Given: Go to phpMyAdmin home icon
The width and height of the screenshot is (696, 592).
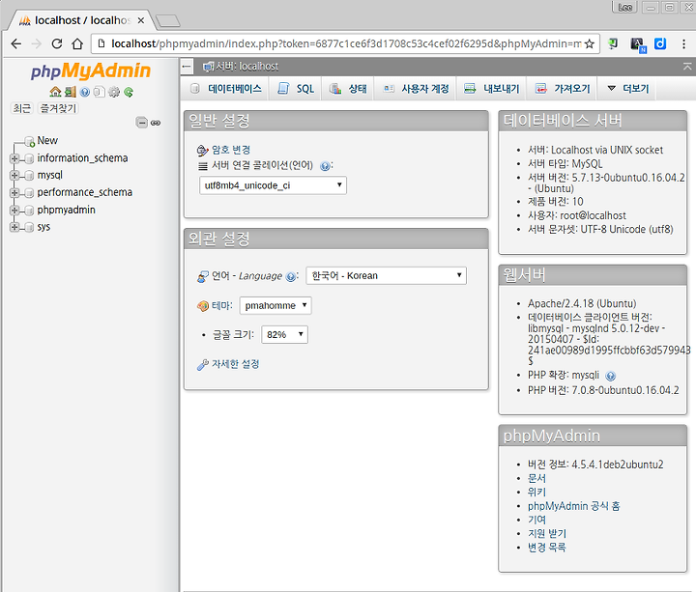Looking at the screenshot, I should point(55,92).
